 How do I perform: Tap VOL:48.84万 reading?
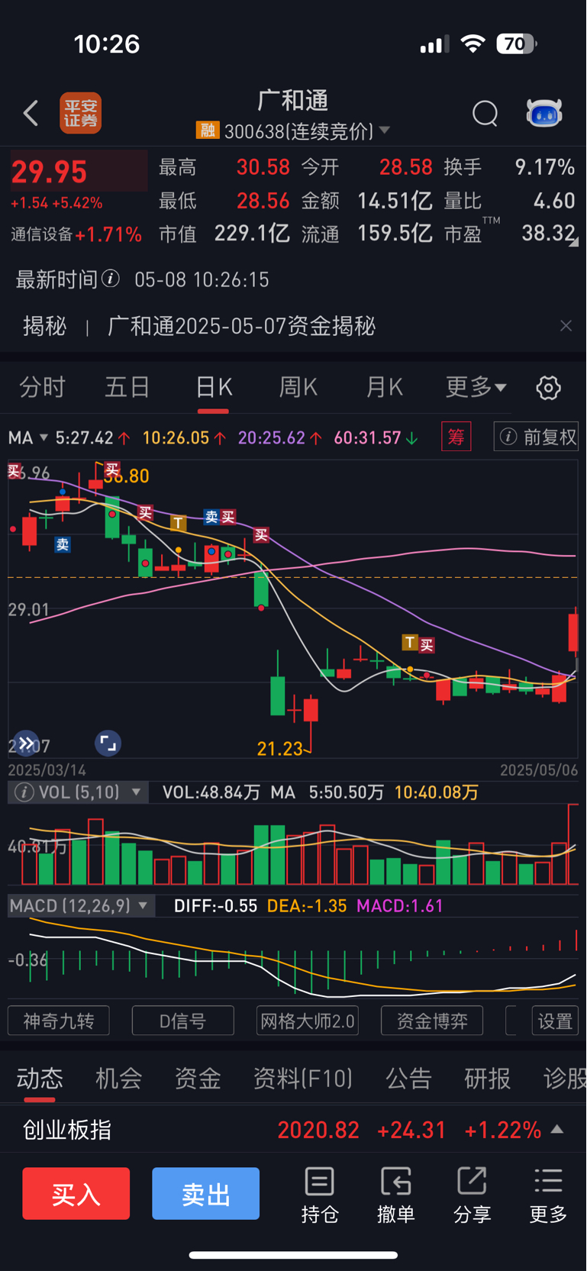pyautogui.click(x=211, y=792)
